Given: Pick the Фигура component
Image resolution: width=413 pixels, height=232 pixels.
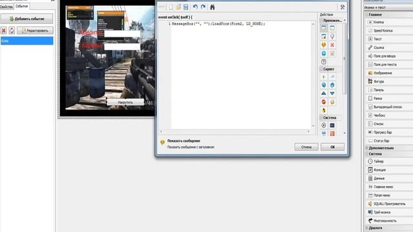Looking at the screenshot, I should pos(388,82).
